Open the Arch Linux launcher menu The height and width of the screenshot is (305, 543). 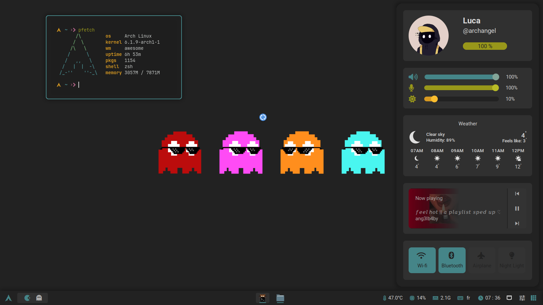pos(8,298)
